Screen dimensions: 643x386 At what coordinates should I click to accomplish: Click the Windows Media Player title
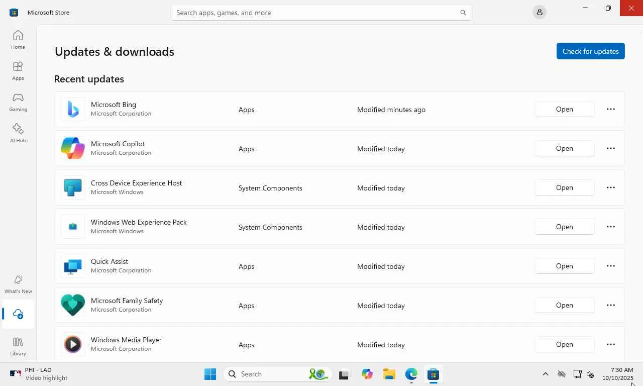click(x=126, y=340)
